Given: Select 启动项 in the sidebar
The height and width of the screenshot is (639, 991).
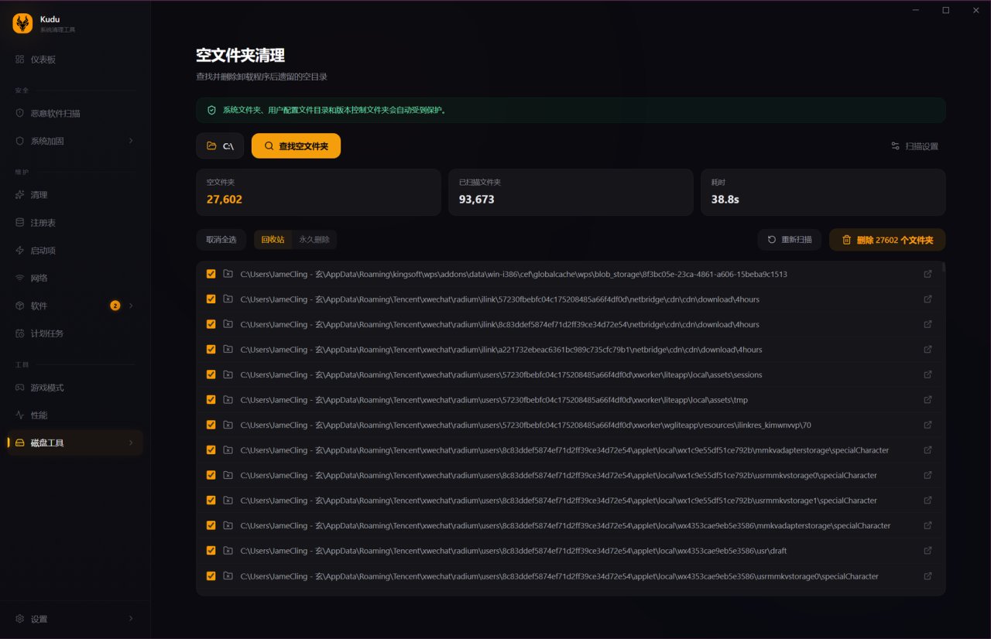Looking at the screenshot, I should click(x=74, y=251).
